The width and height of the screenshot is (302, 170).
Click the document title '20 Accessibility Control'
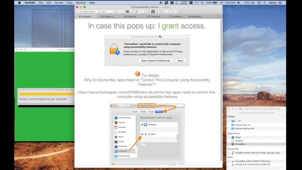(145, 7)
